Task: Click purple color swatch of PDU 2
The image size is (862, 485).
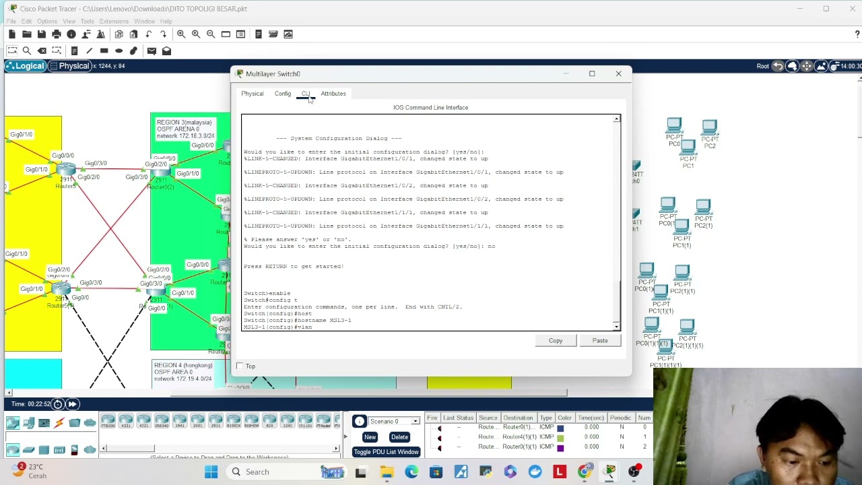Action: (560, 447)
